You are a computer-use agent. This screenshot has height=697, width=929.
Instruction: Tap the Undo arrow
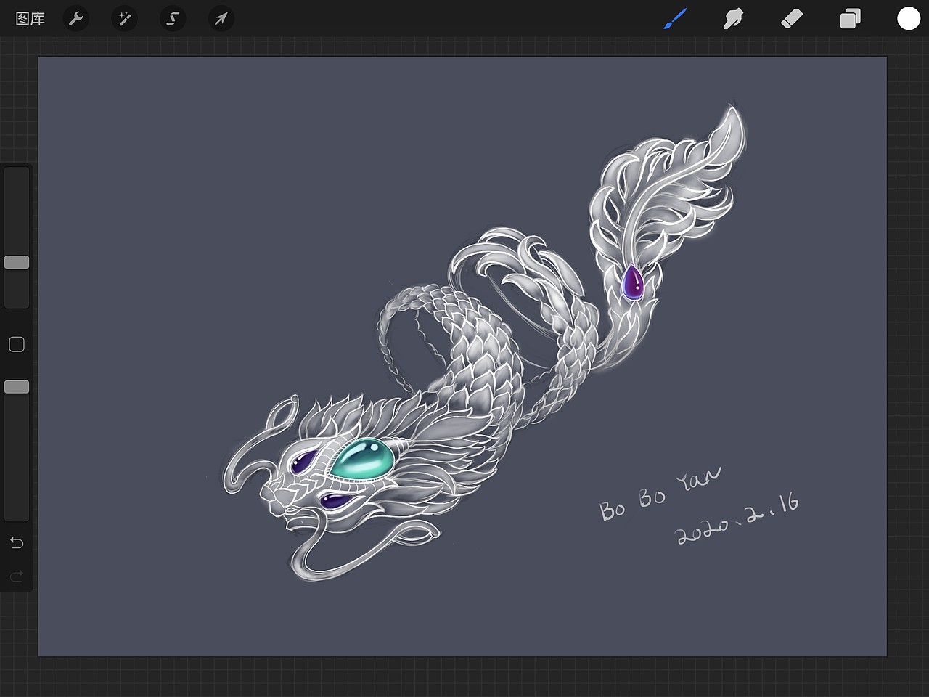point(16,542)
